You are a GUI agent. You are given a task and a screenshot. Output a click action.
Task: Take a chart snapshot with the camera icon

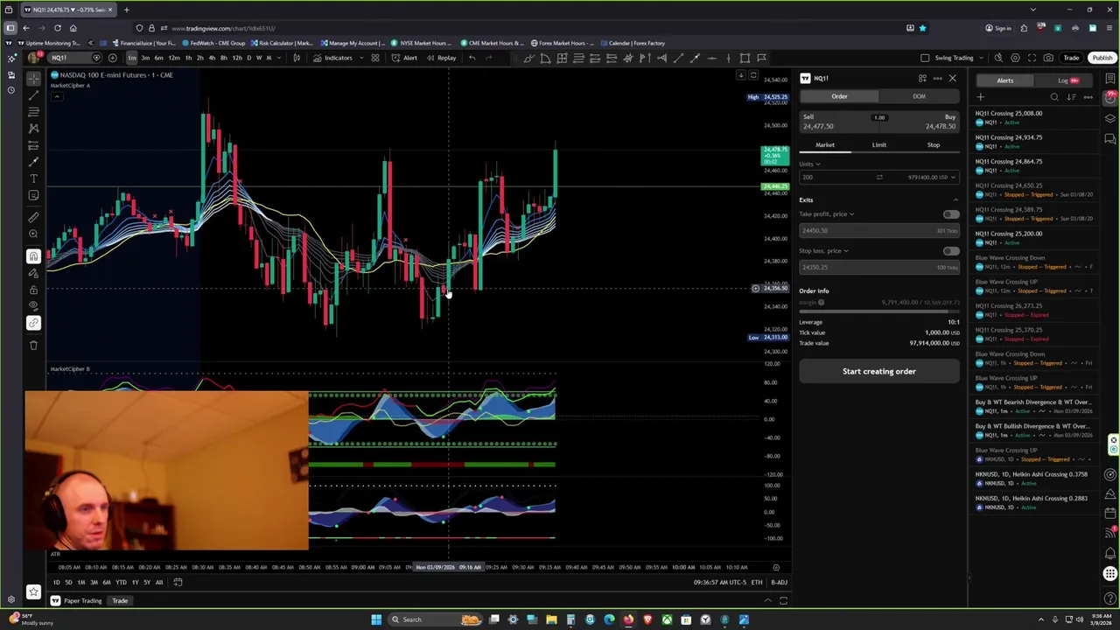point(1048,58)
